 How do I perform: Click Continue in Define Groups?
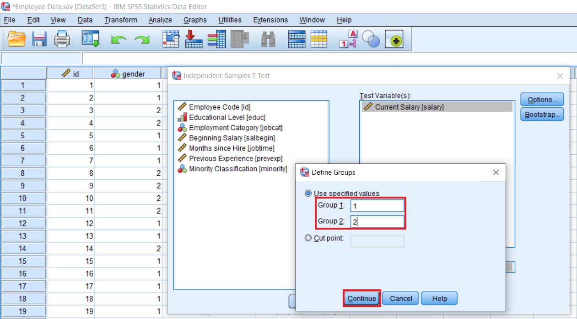coord(362,298)
